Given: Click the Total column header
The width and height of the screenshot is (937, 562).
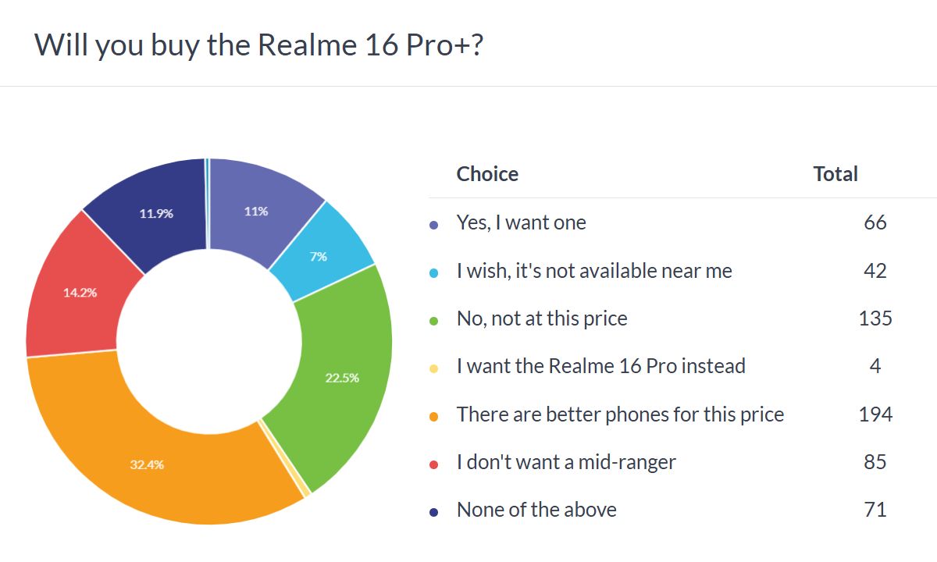Looking at the screenshot, I should coord(835,173).
